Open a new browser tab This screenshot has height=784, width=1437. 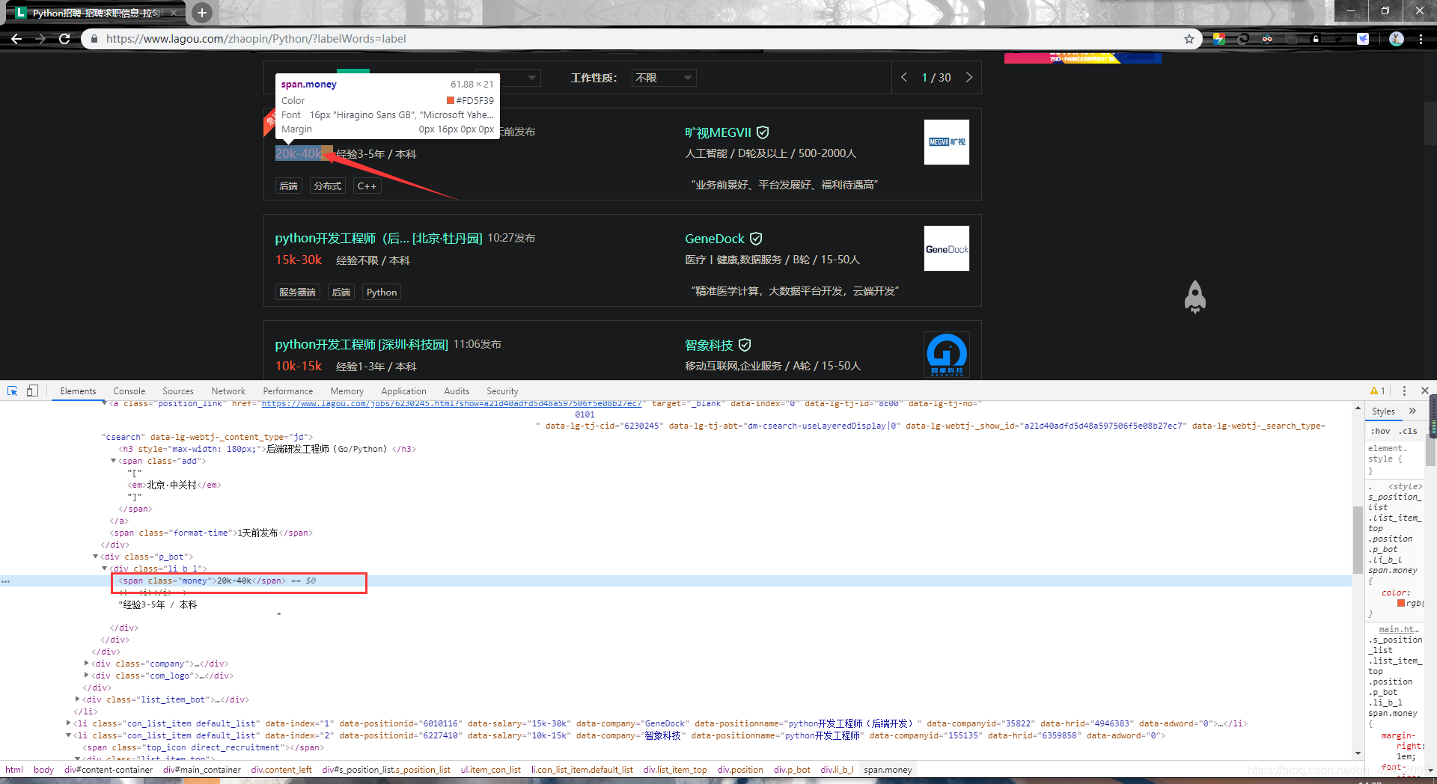point(201,12)
